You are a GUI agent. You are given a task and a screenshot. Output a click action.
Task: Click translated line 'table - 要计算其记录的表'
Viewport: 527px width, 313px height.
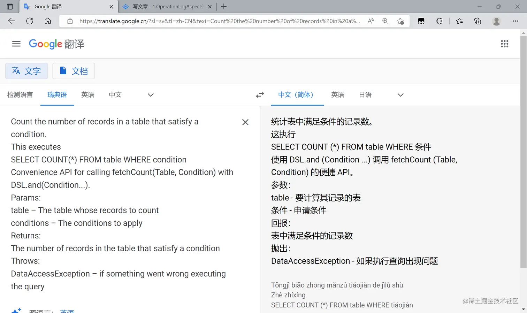coord(316,198)
